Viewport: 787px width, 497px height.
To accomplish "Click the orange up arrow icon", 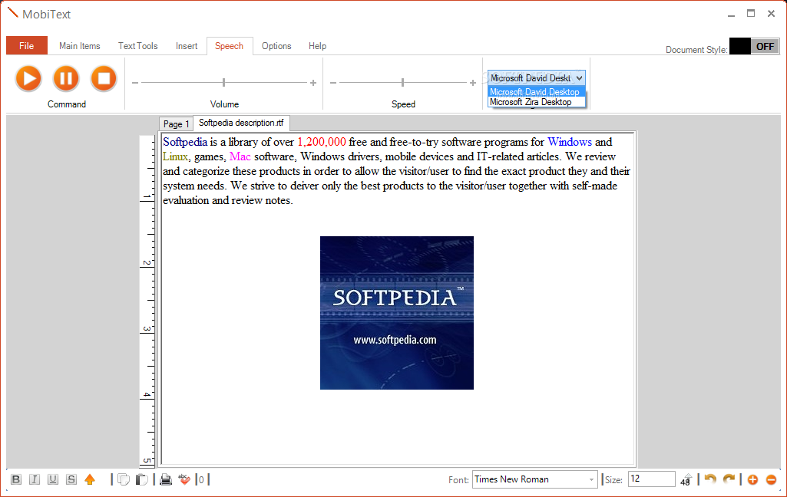I will tap(90, 479).
